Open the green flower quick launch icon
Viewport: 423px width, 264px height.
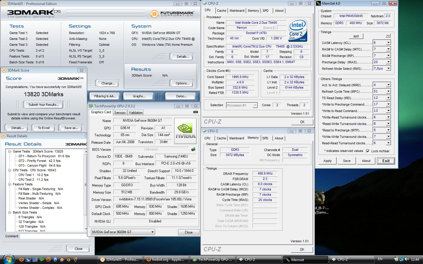pos(42,260)
